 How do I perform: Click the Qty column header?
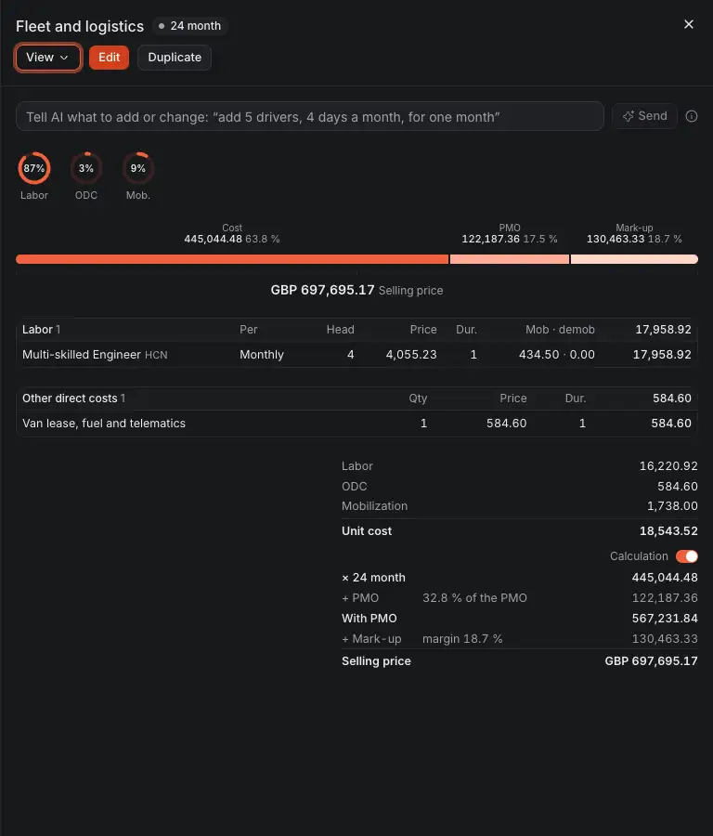pos(418,398)
